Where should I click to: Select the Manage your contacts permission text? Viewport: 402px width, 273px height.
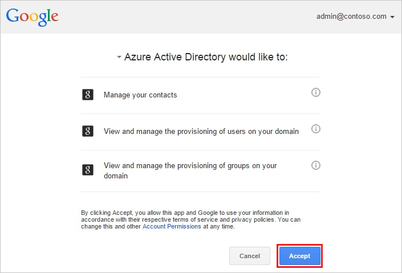(x=140, y=95)
